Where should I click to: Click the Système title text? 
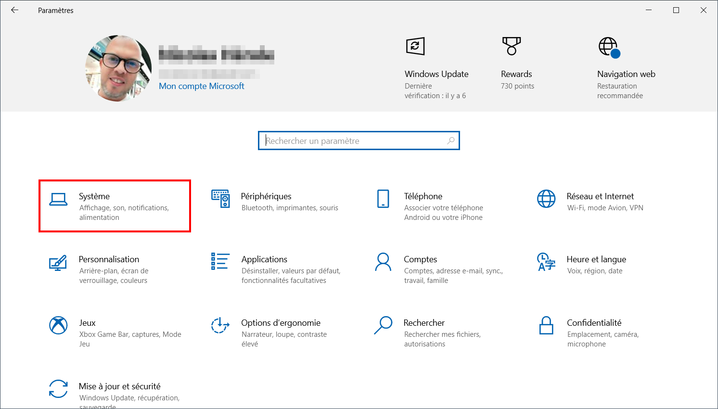coord(94,196)
